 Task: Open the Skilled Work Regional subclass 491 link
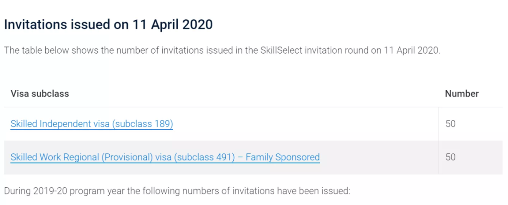pyautogui.click(x=165, y=158)
